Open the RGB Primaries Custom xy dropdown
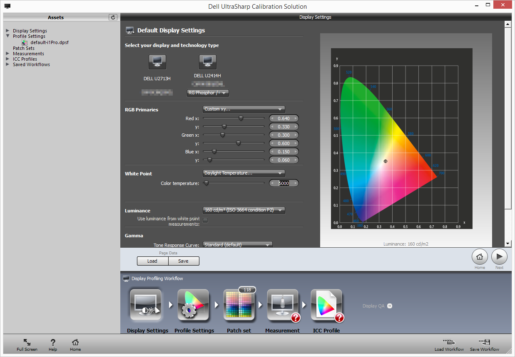 244,109
